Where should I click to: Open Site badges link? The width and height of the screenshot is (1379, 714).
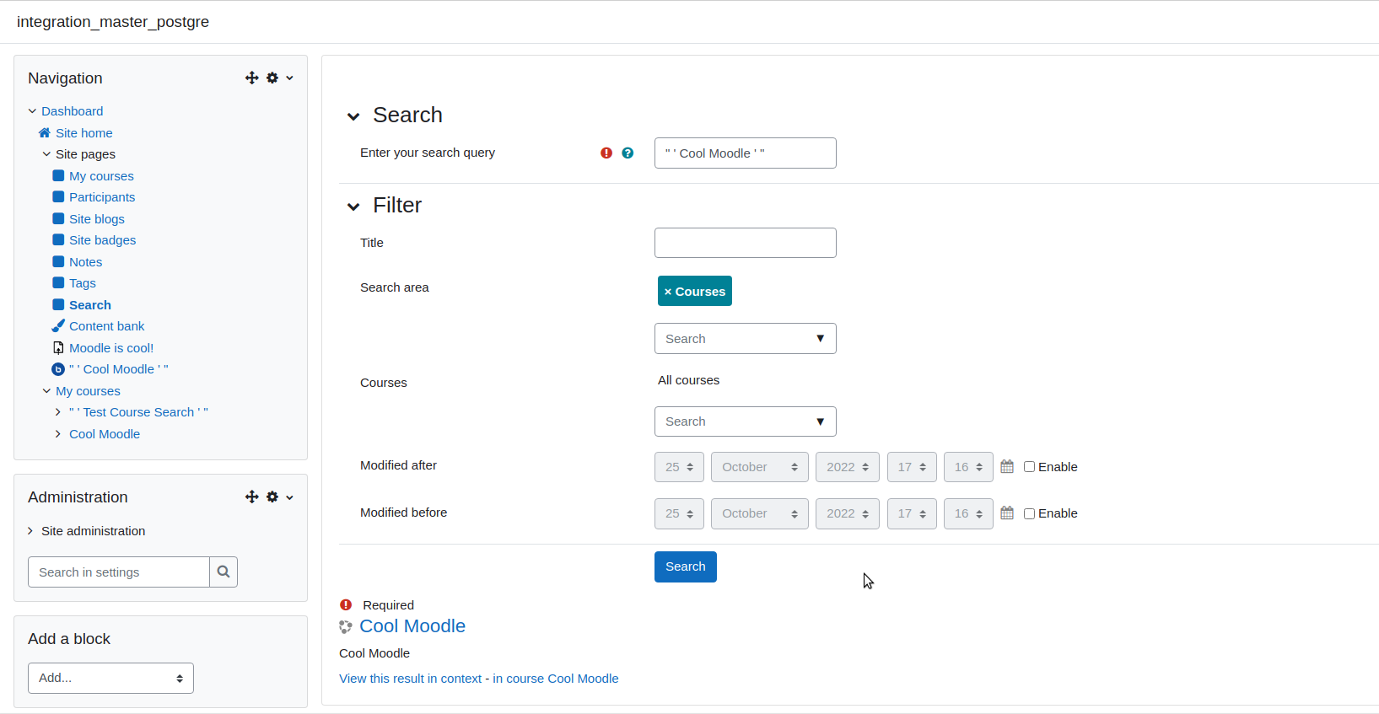[102, 239]
